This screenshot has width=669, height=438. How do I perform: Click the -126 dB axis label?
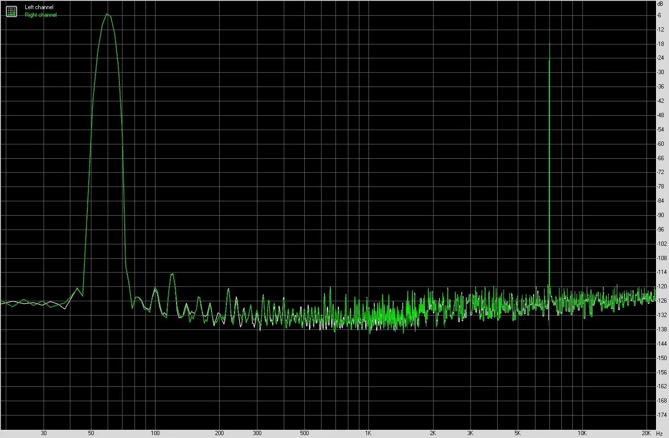pos(662,301)
